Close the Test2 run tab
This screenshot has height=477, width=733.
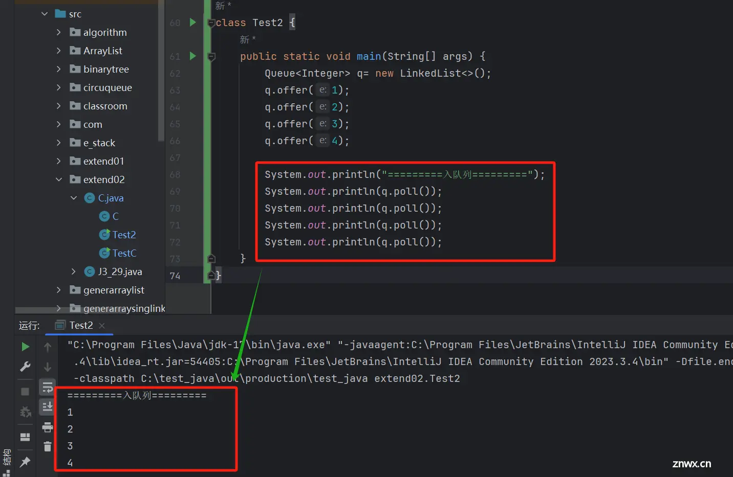point(102,326)
